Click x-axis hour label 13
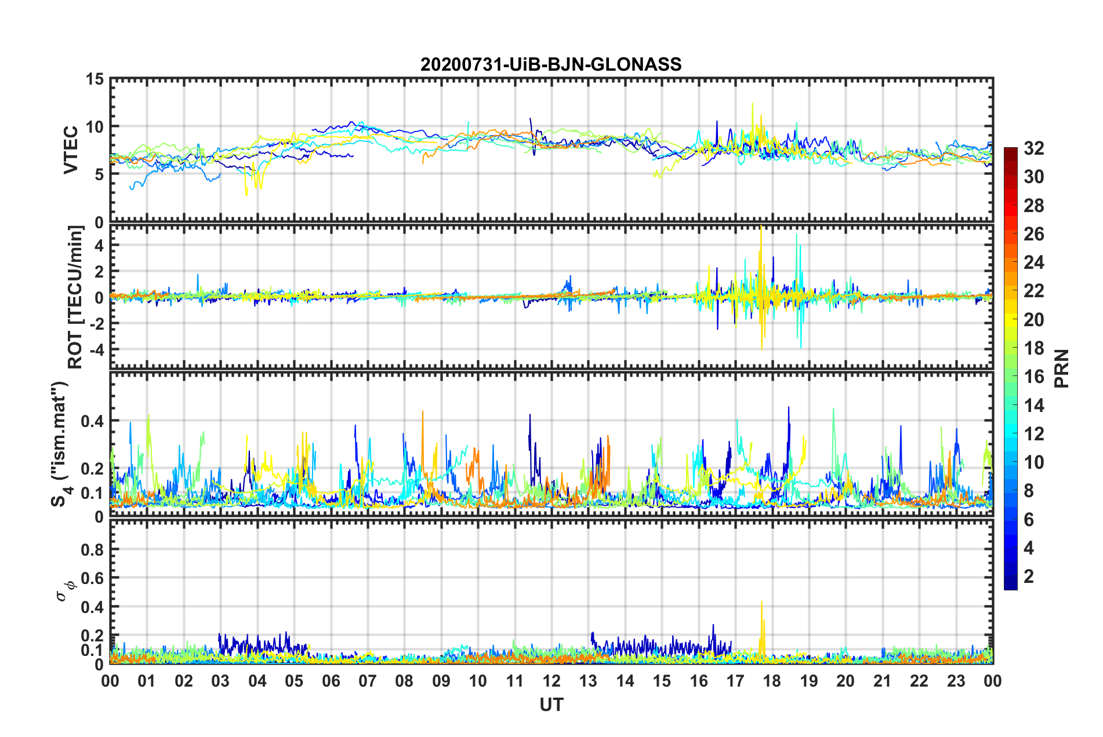This screenshot has height=737, width=1103. click(588, 681)
